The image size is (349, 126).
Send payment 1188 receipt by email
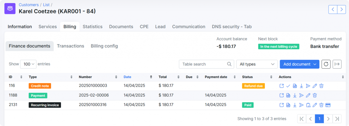[x=301, y=95]
